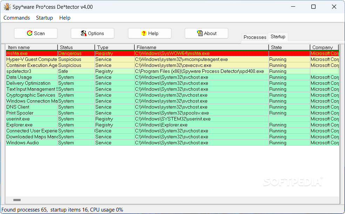Screen dimensions: 345x214
Task: Click the Options tools icon
Action: [83, 33]
